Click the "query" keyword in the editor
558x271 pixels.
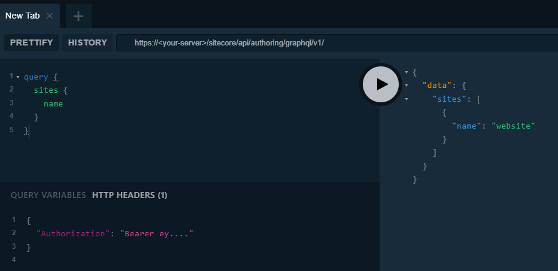pyautogui.click(x=36, y=77)
